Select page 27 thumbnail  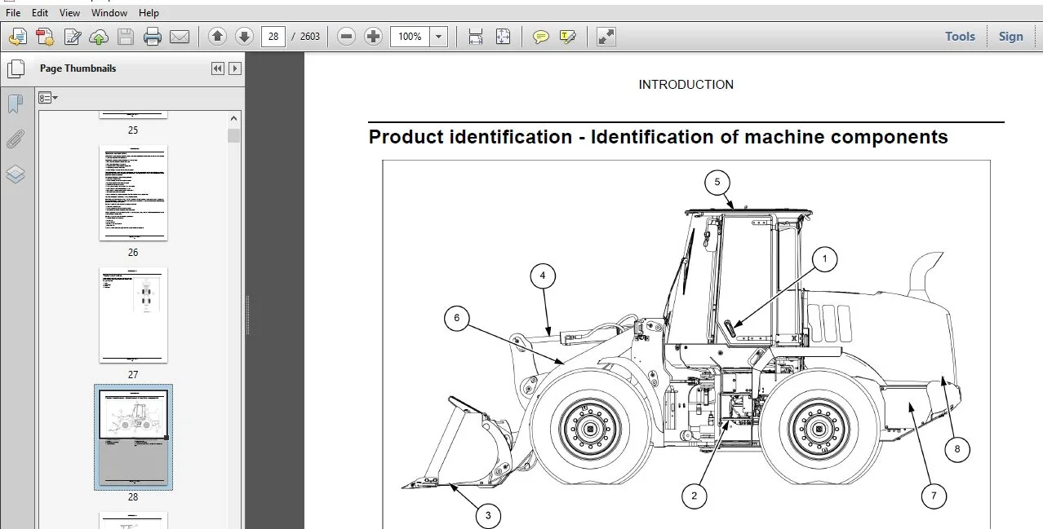tap(133, 315)
